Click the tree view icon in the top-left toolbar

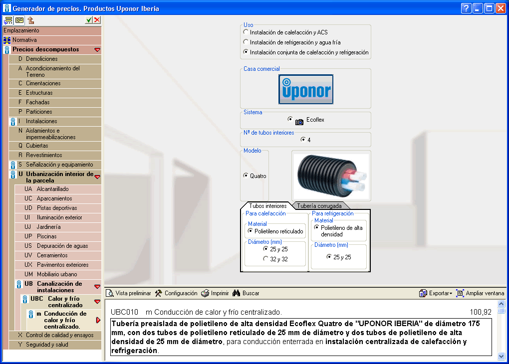pyautogui.click(x=8, y=20)
